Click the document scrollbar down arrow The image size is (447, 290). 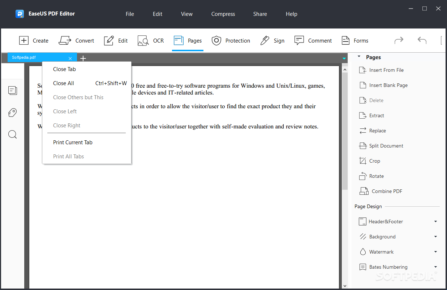tap(345, 286)
